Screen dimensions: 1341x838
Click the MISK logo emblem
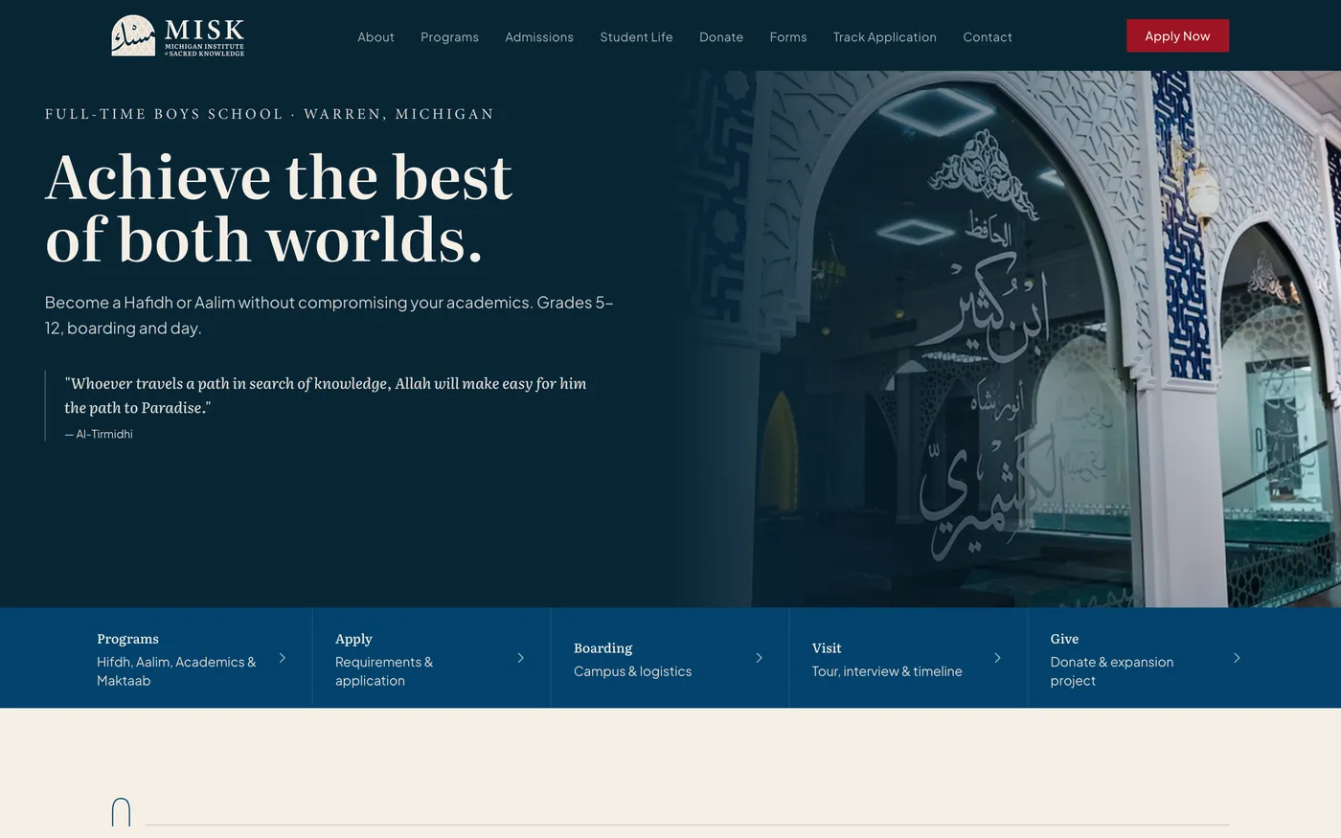pyautogui.click(x=133, y=35)
